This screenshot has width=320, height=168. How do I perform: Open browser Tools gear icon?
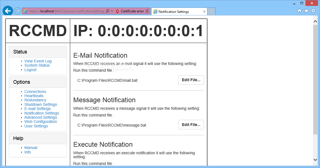click(313, 11)
